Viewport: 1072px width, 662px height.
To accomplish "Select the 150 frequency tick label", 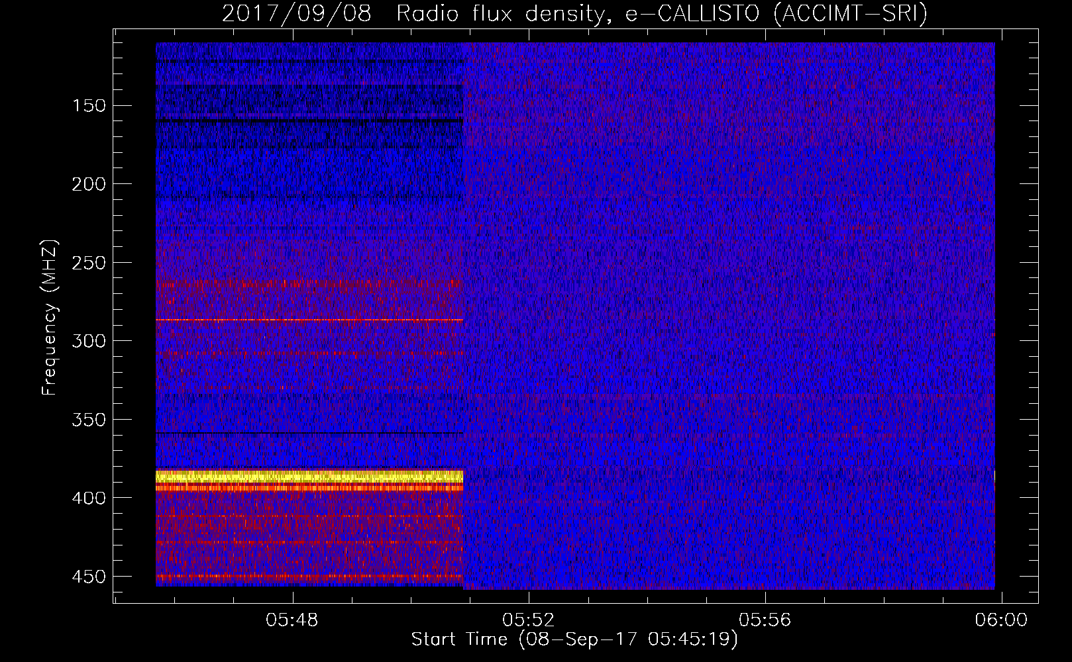I will point(89,106).
